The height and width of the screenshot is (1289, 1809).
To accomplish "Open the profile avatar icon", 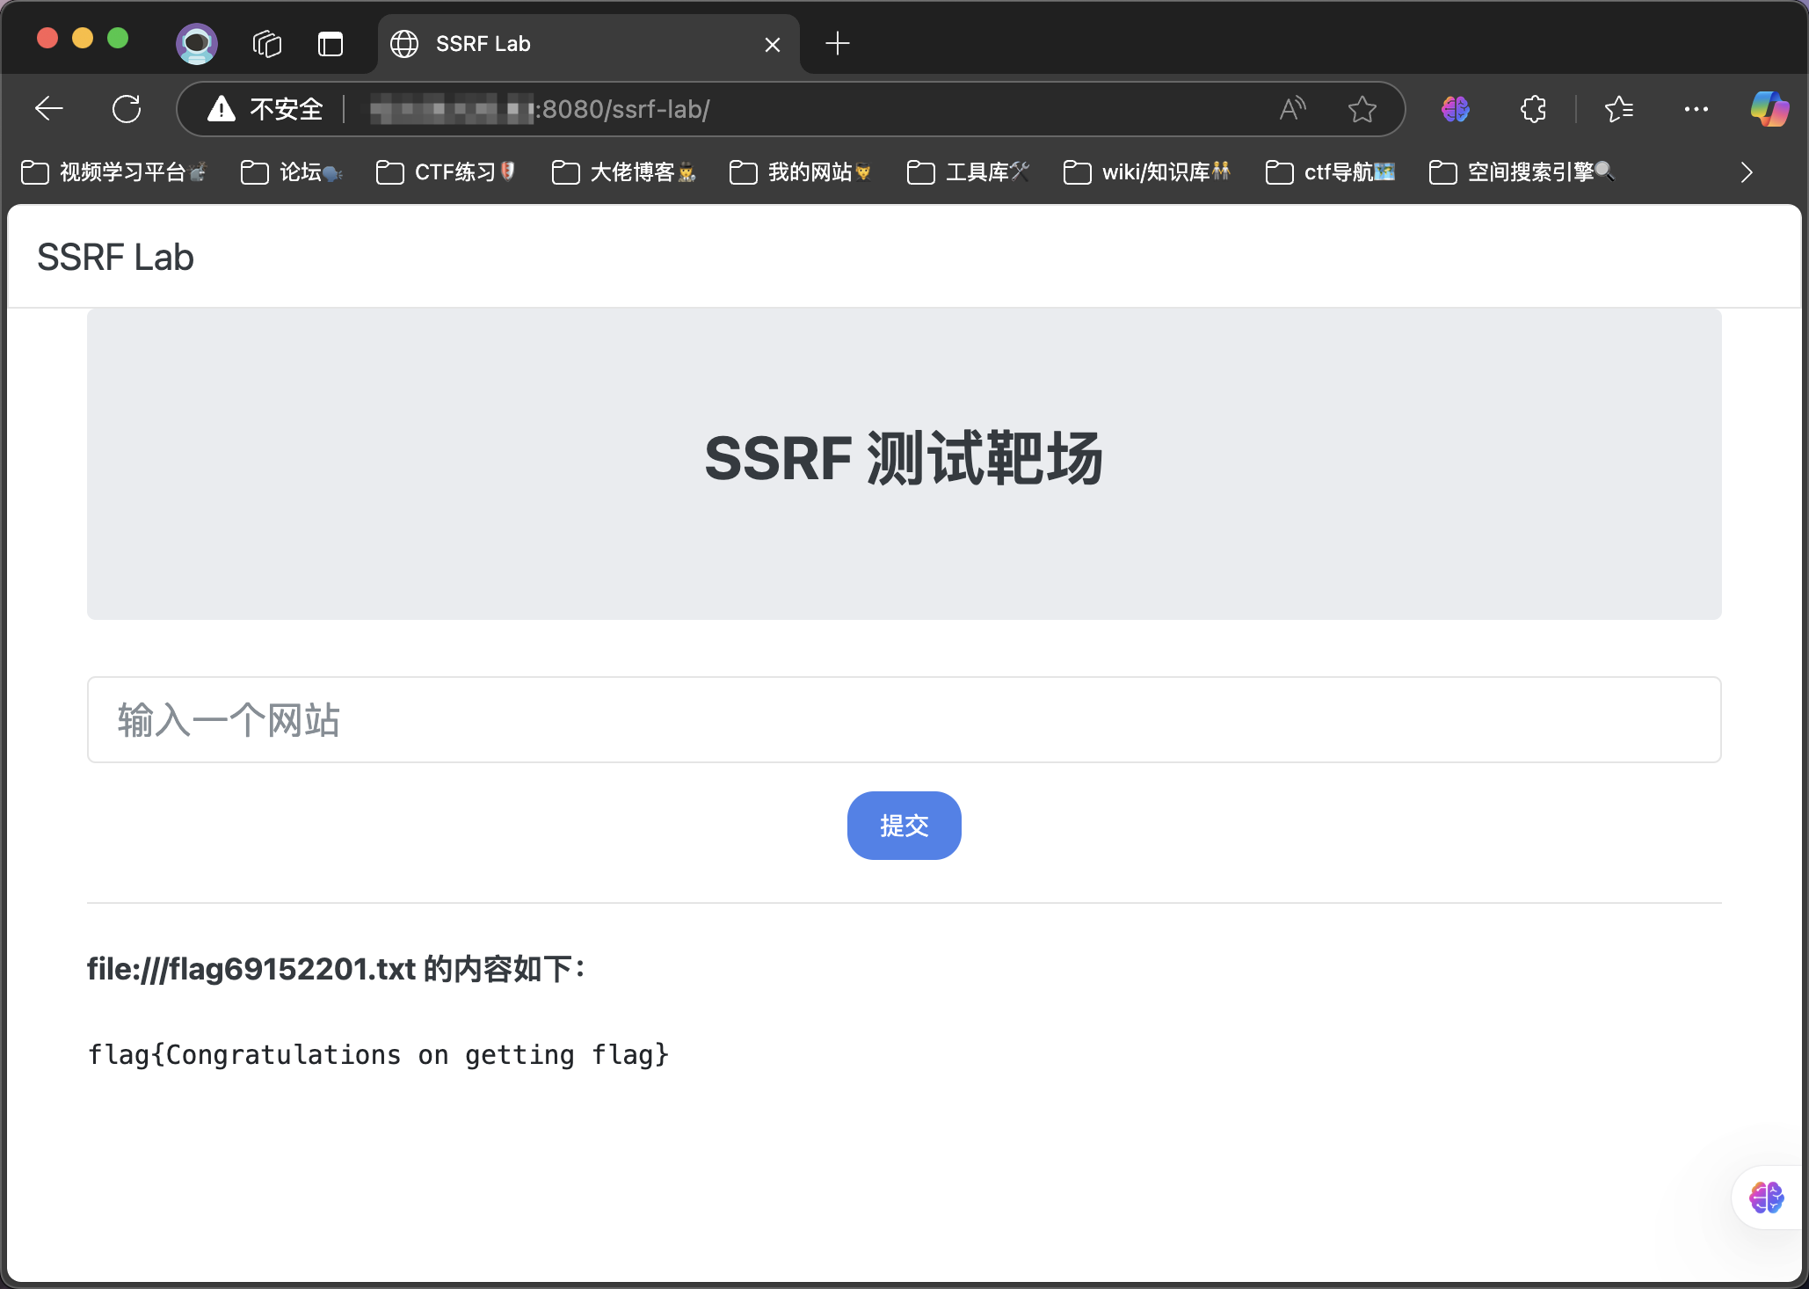I will click(x=197, y=43).
